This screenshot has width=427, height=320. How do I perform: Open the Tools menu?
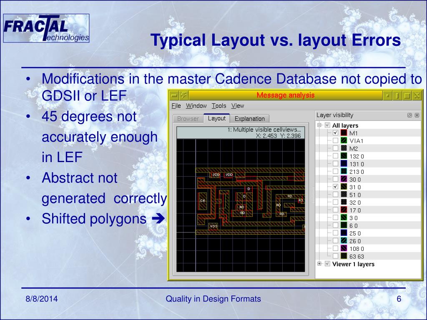tap(219, 106)
